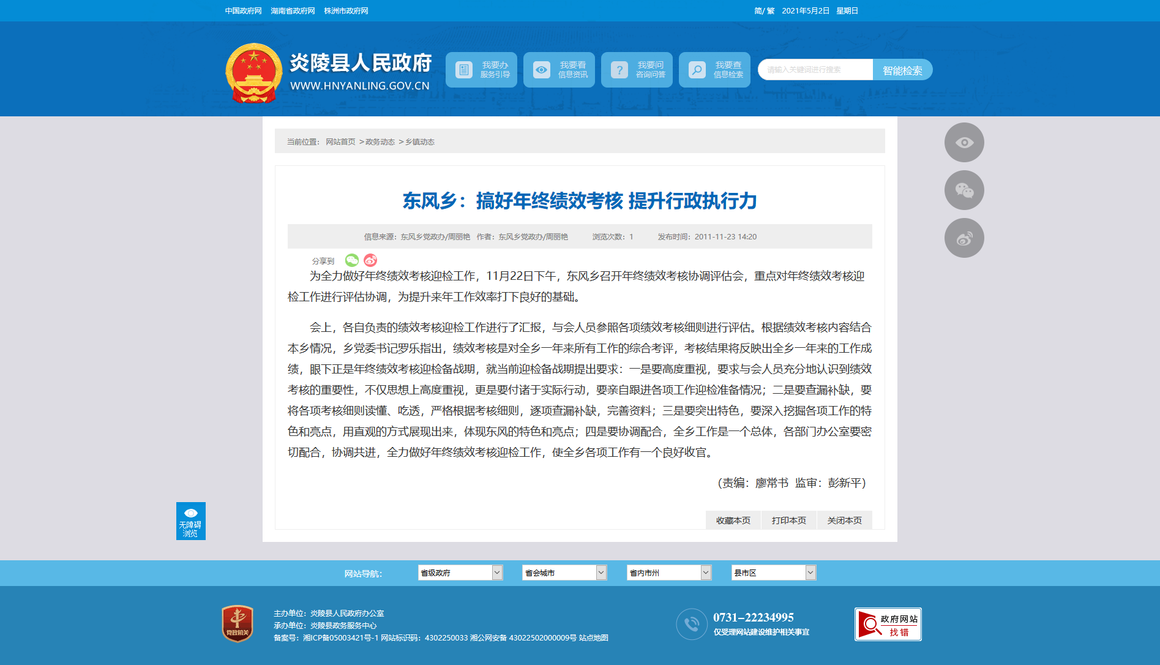Image resolution: width=1160 pixels, height=665 pixels.
Task: Click the keyword search input field
Action: coord(815,70)
